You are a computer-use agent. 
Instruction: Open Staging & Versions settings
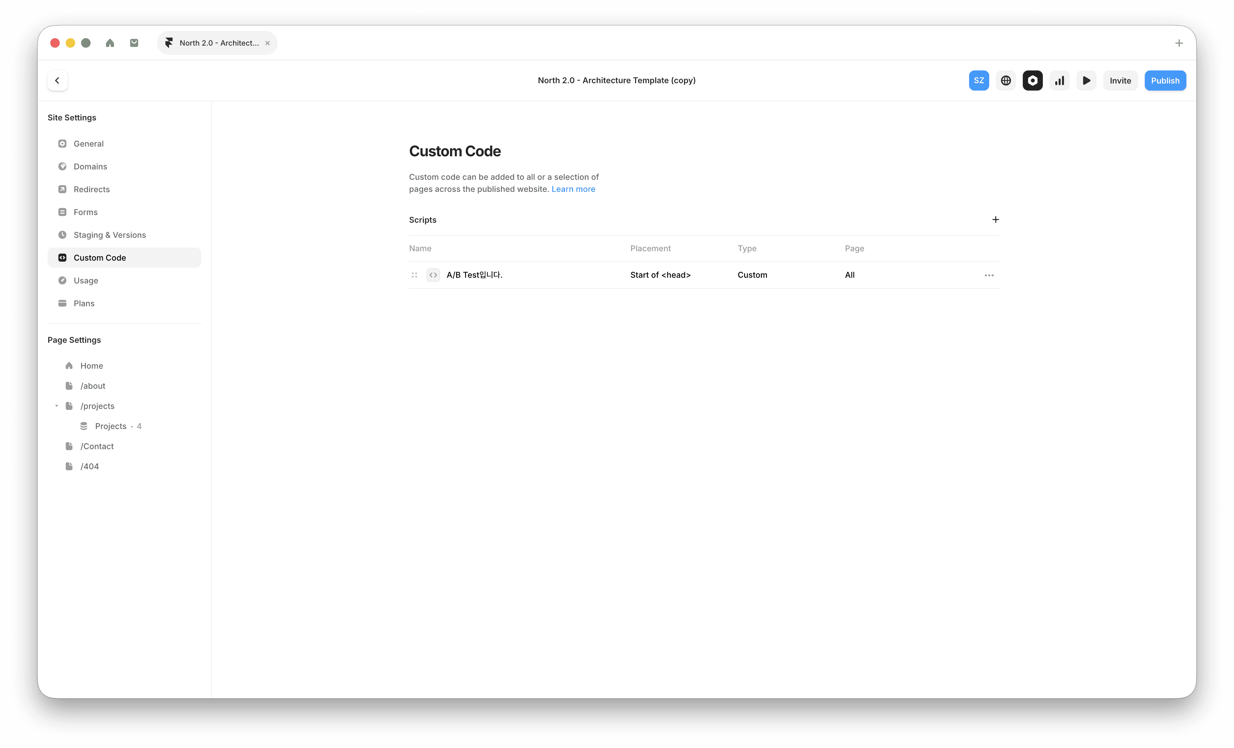tap(109, 235)
